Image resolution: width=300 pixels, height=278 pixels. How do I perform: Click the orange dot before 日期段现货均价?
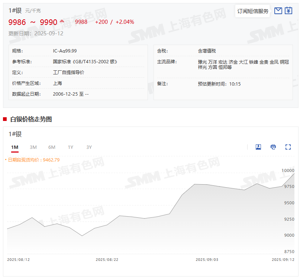tap(6, 160)
